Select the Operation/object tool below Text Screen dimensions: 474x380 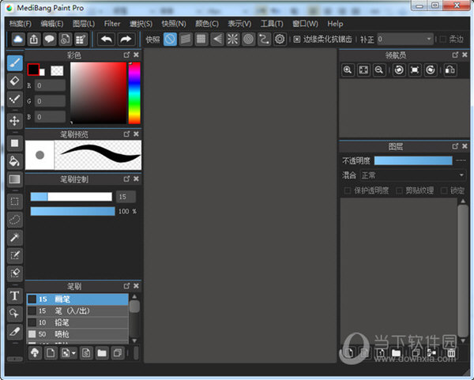(14, 314)
